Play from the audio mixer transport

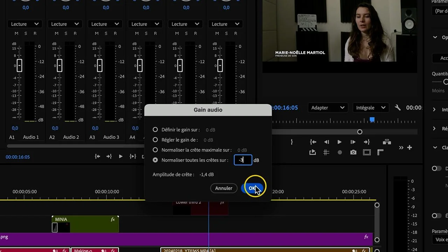121,156
